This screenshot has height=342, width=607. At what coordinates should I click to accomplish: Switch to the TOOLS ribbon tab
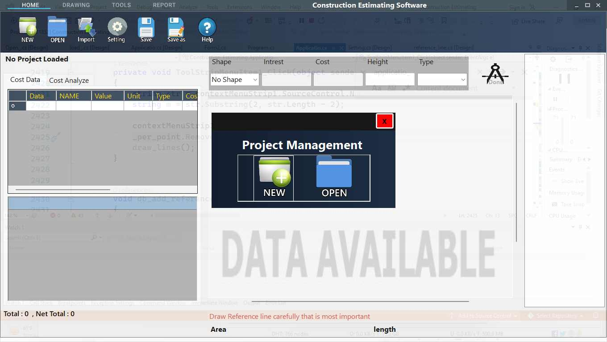(121, 5)
